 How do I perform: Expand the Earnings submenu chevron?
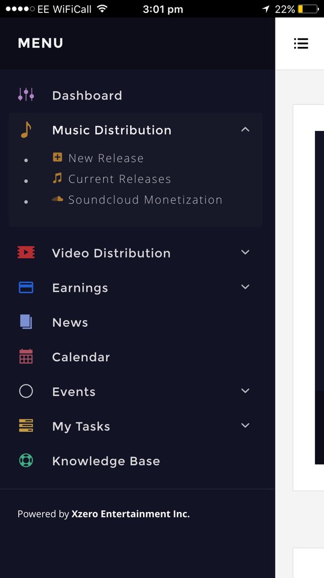245,287
